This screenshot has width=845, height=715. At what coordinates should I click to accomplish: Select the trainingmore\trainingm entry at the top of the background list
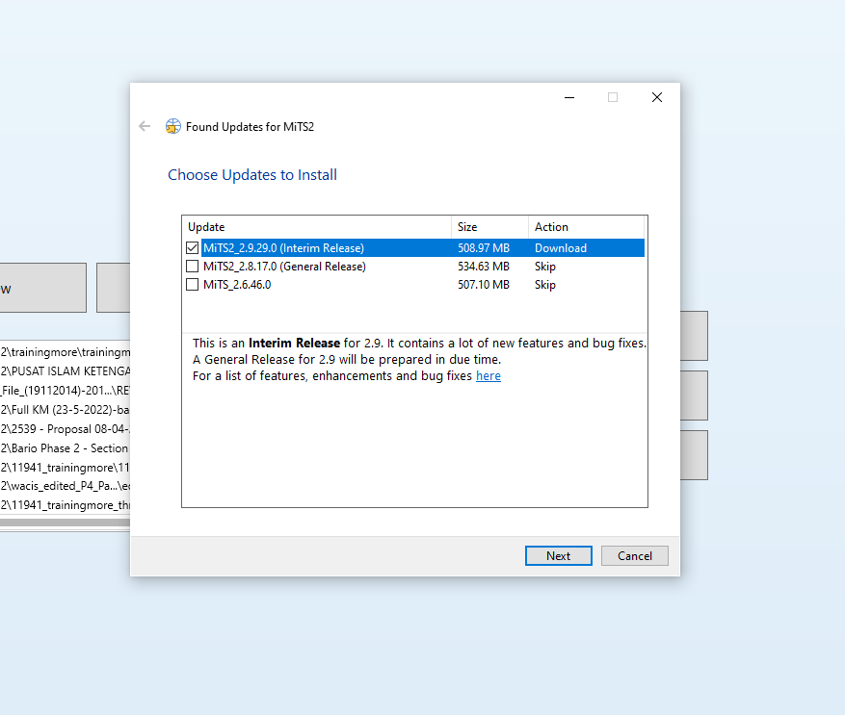pos(65,352)
